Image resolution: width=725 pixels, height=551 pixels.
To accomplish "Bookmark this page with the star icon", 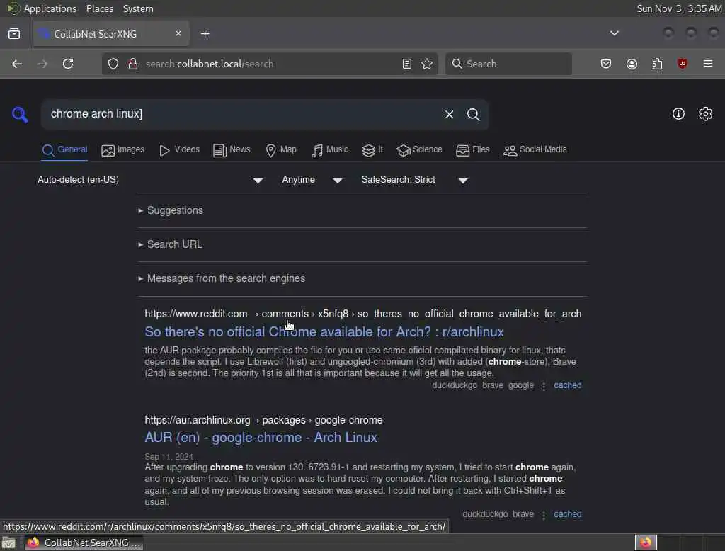I will [427, 64].
